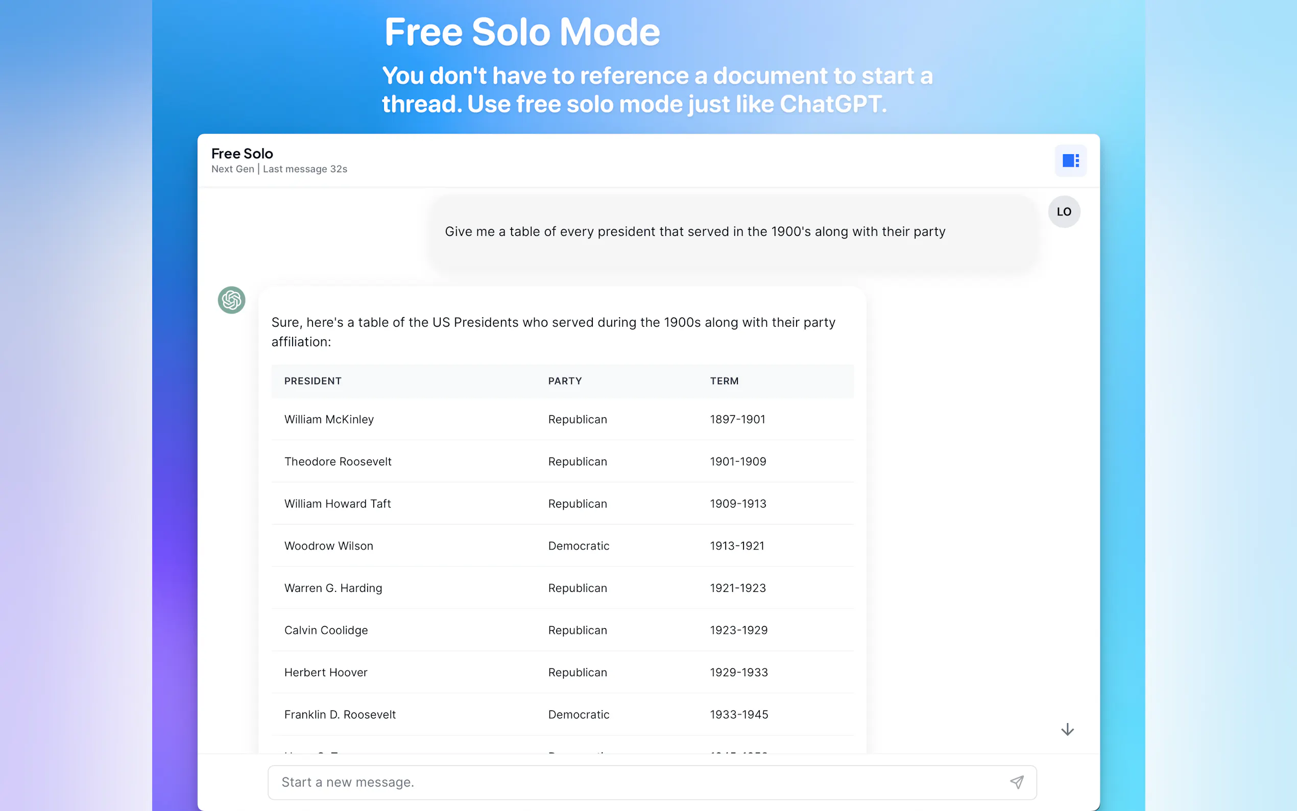Focus the 'Start a new message' field
Viewport: 1297px width, 811px height.
638,782
